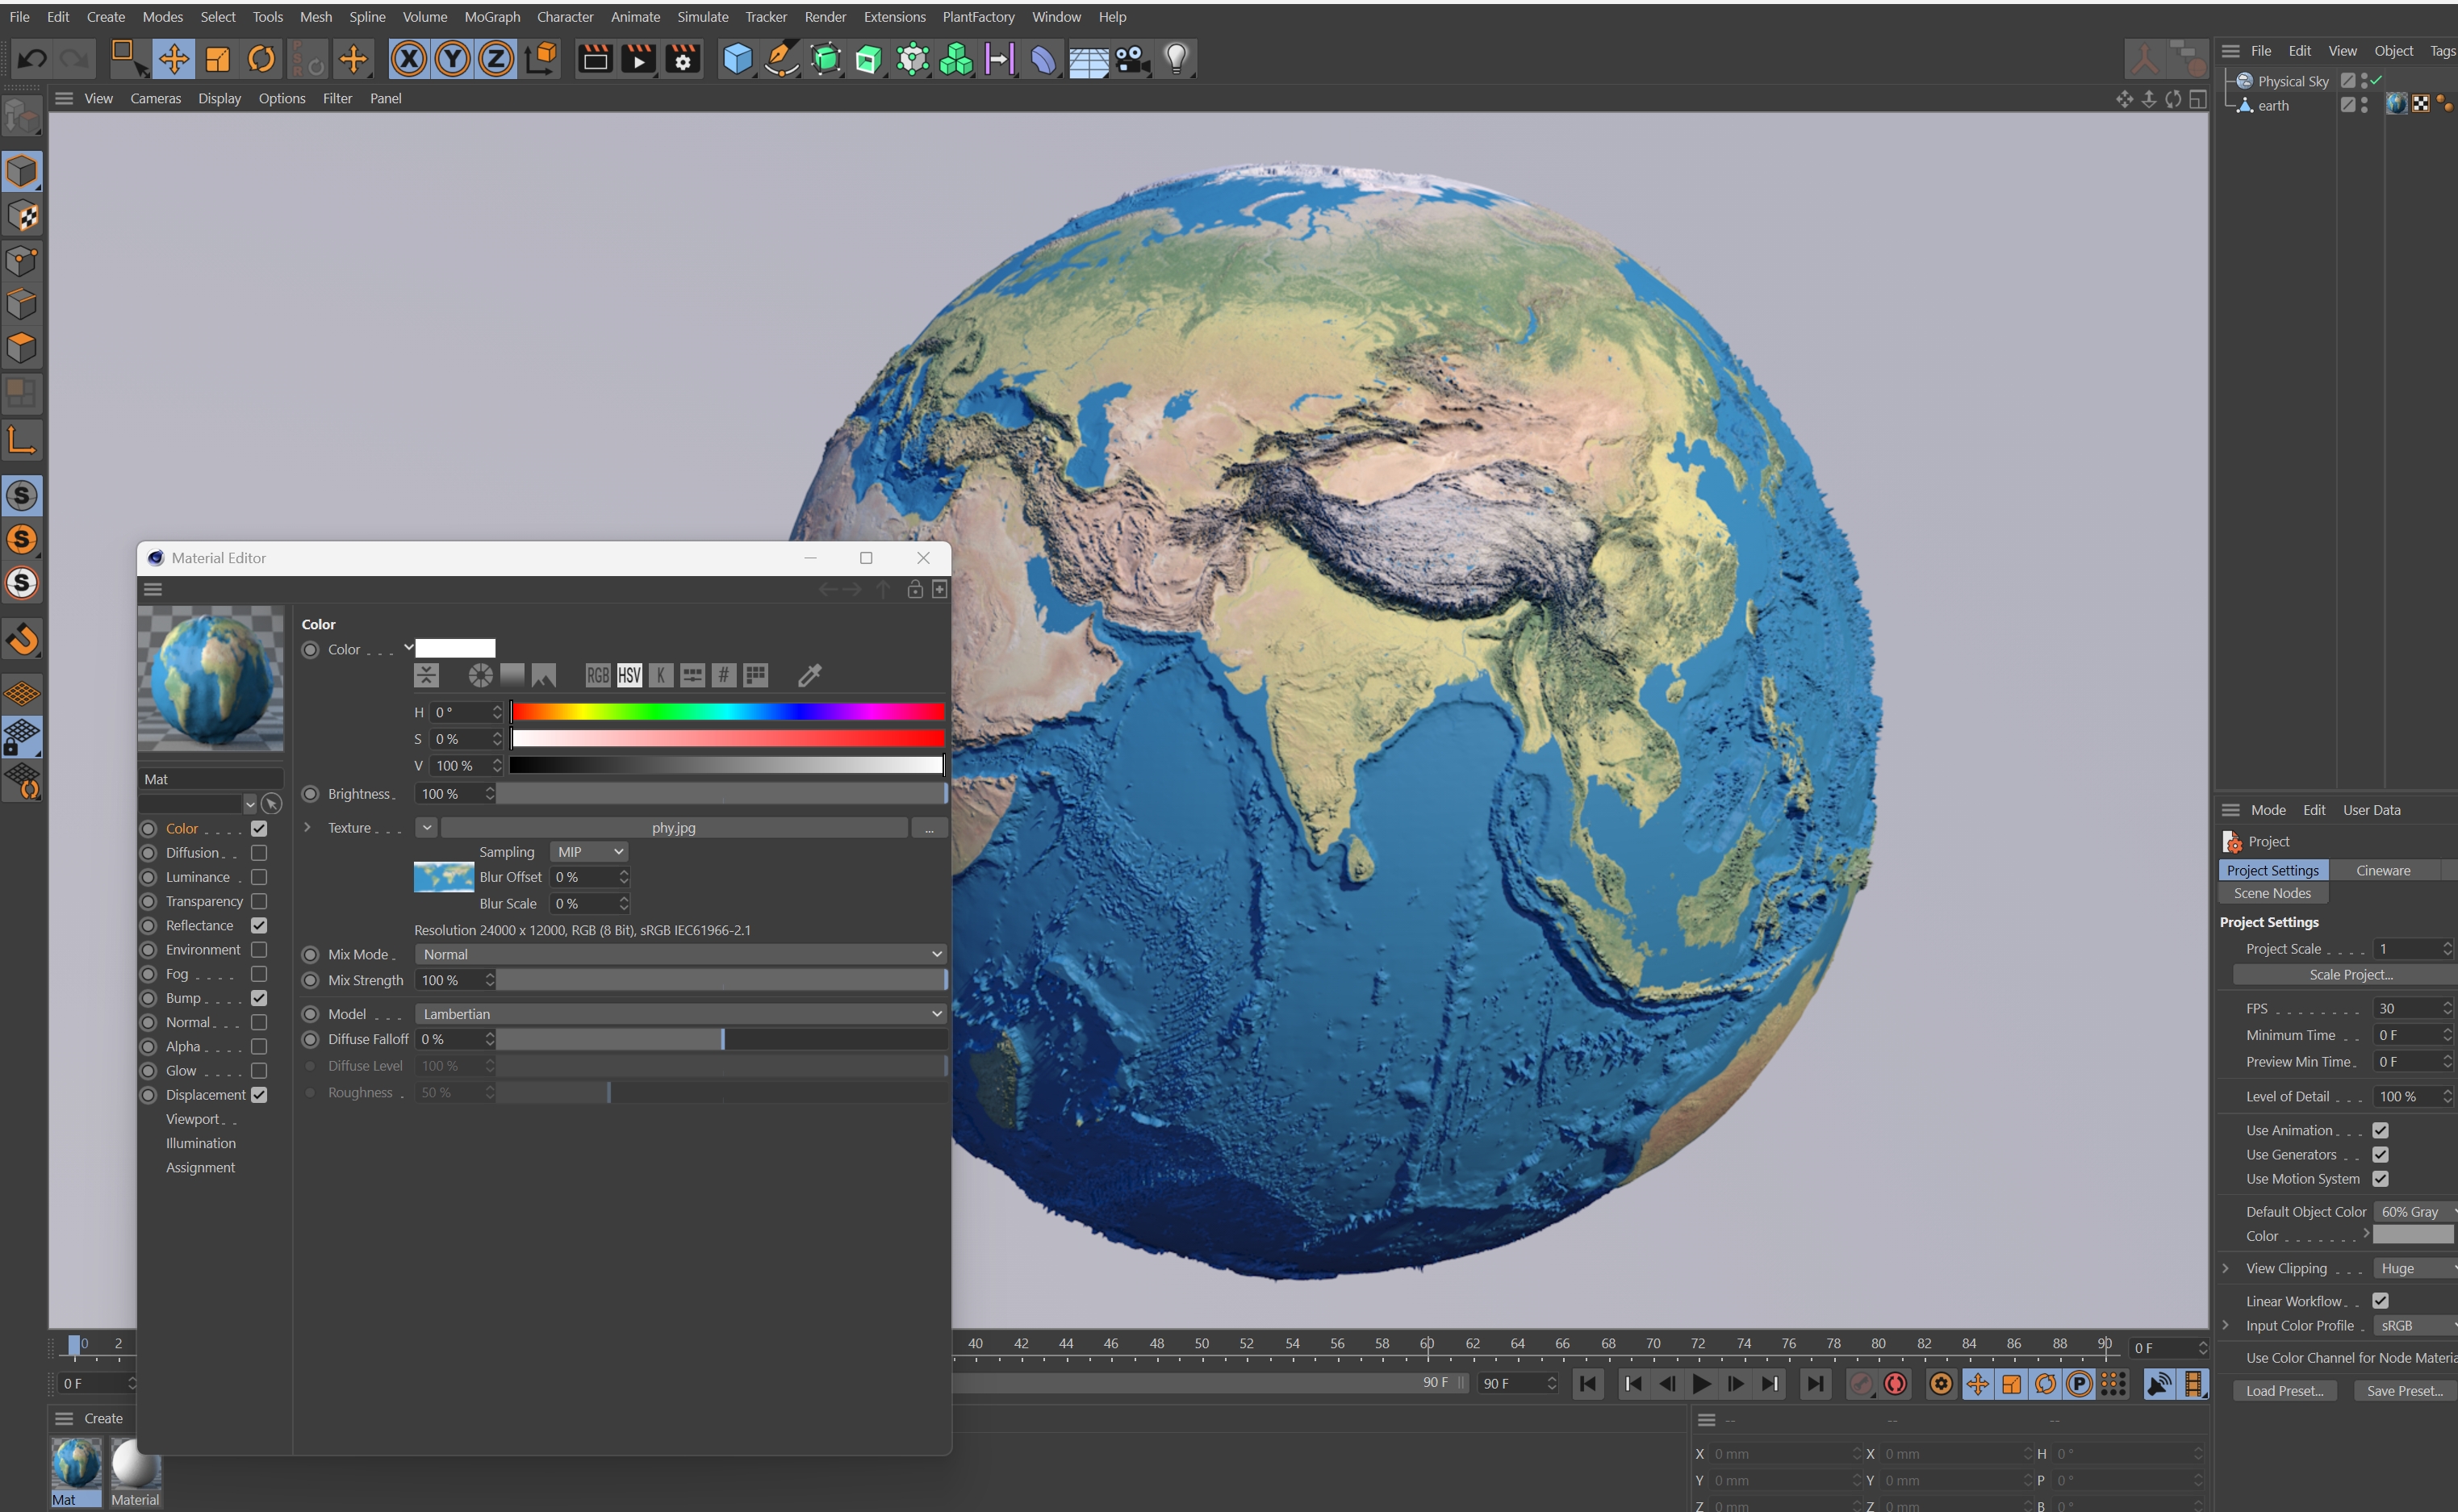Viewport: 2458px width, 1512px height.
Task: Open Edit Render Settings icon
Action: pos(683,59)
